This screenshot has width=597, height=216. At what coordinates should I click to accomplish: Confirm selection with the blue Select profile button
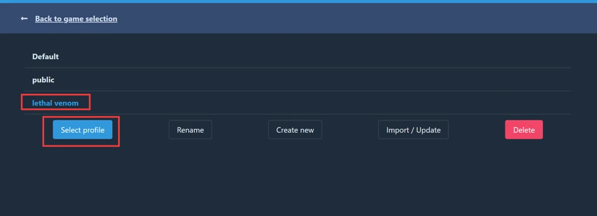tap(83, 130)
